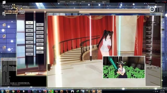
Task: Open the Clothes category
Action: click(x=29, y=34)
